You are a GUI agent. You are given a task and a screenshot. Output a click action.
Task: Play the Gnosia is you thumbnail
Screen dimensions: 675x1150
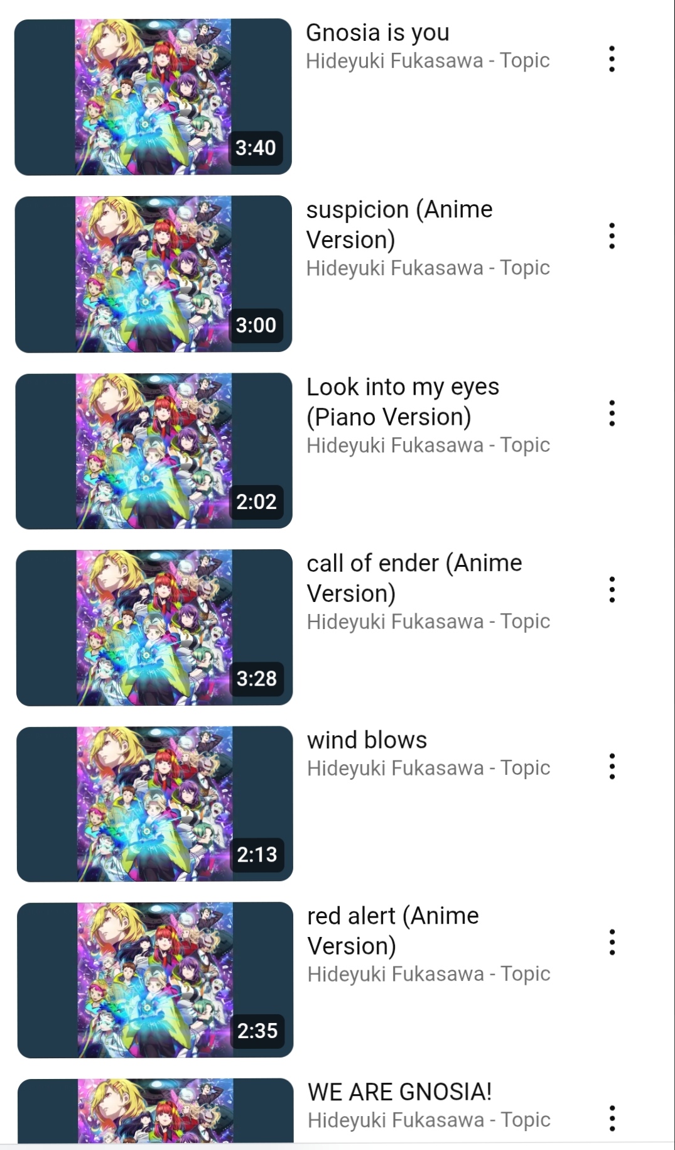point(153,97)
